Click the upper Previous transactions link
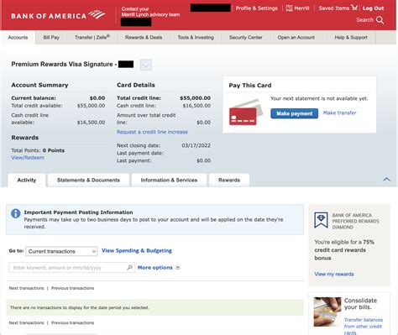398x335 pixels. 72,288
